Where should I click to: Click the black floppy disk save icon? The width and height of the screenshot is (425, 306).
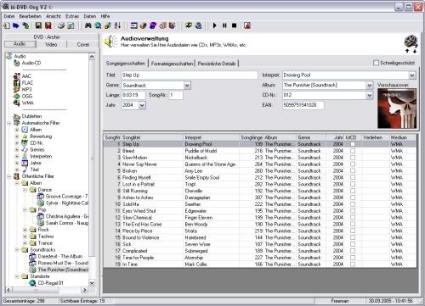tap(38, 25)
